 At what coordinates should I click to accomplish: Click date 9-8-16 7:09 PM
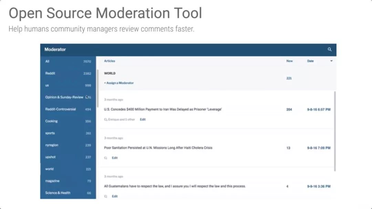click(319, 148)
